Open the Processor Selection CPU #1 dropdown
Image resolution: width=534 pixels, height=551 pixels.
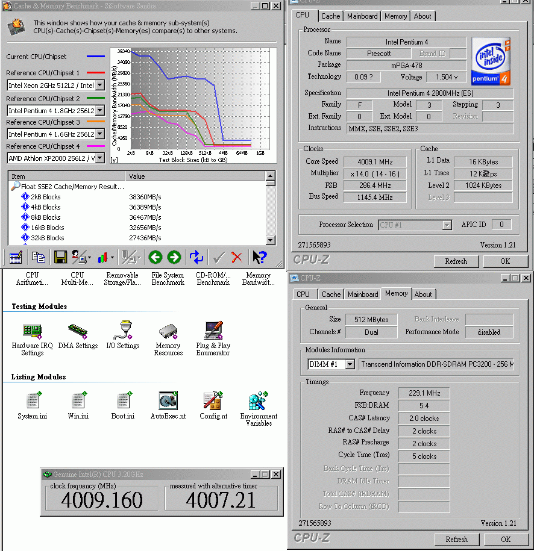447,225
